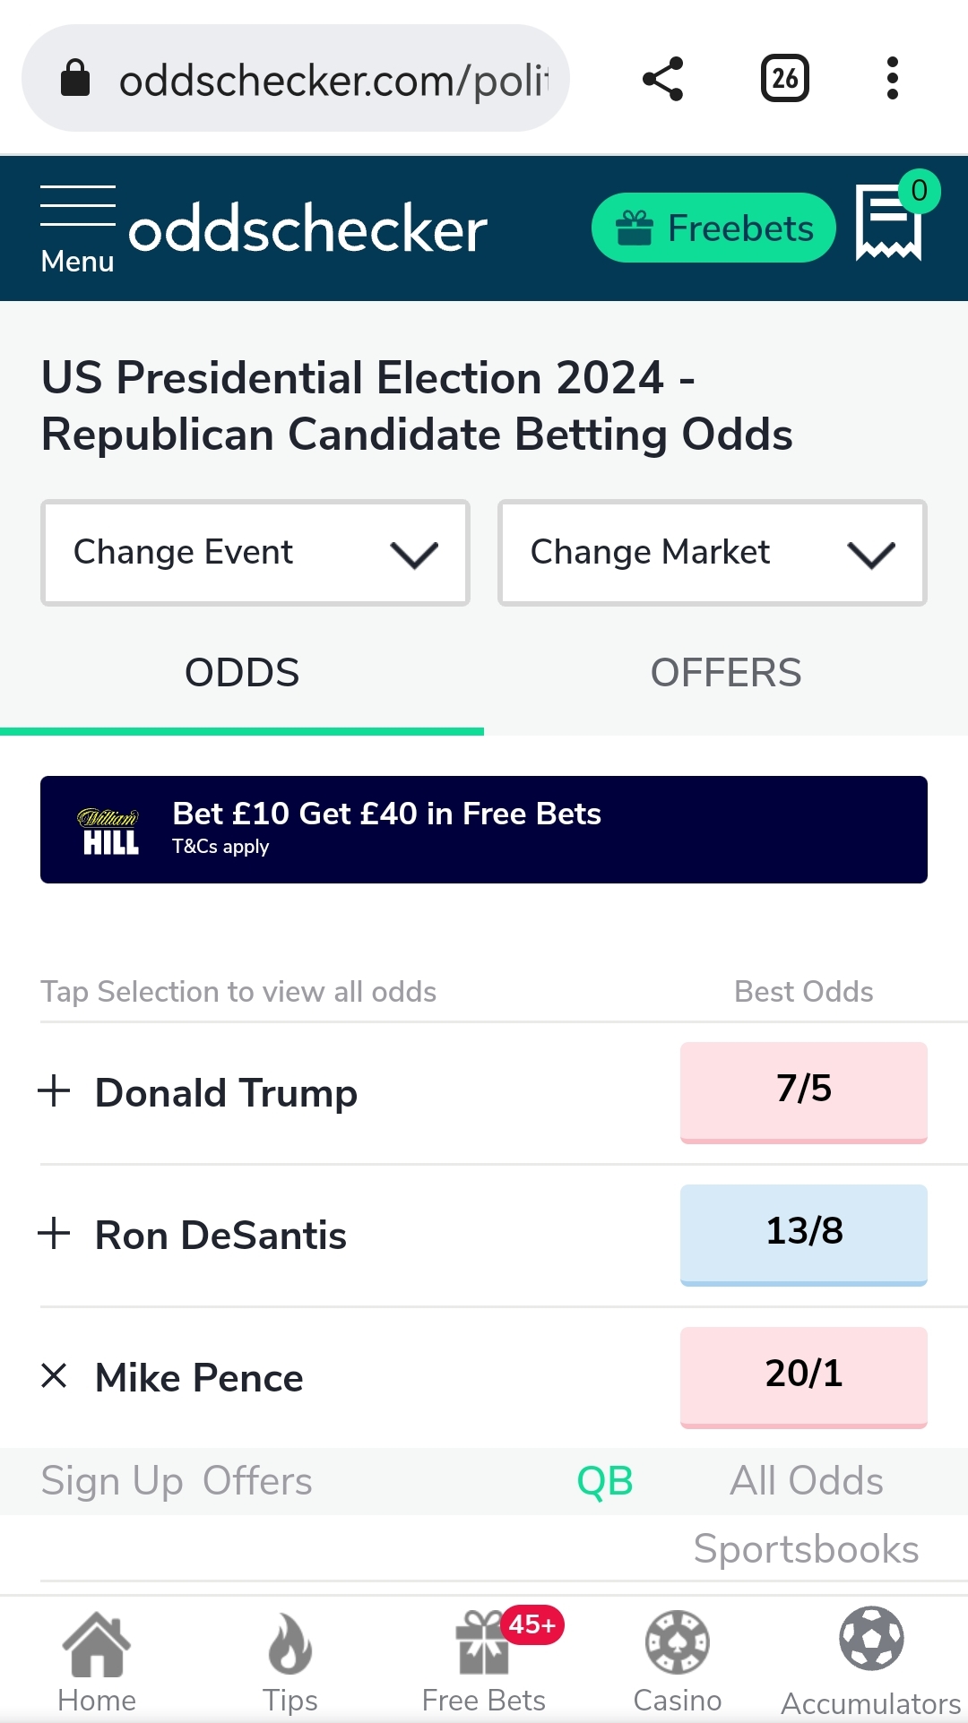Click the green Freebets button

713,228
